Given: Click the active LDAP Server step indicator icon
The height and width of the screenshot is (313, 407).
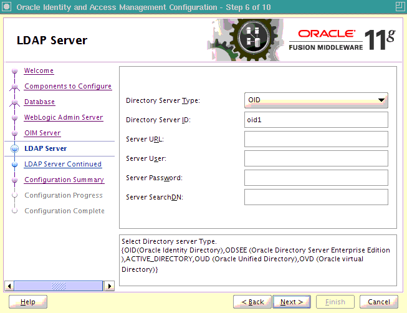Looking at the screenshot, I should tap(15, 148).
